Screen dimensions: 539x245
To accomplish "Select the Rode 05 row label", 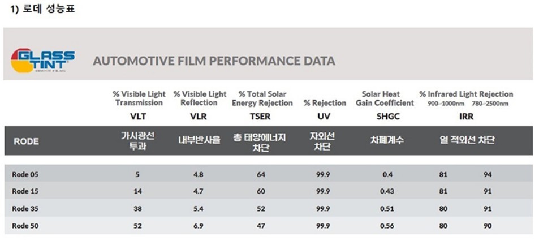I will click(x=25, y=175).
